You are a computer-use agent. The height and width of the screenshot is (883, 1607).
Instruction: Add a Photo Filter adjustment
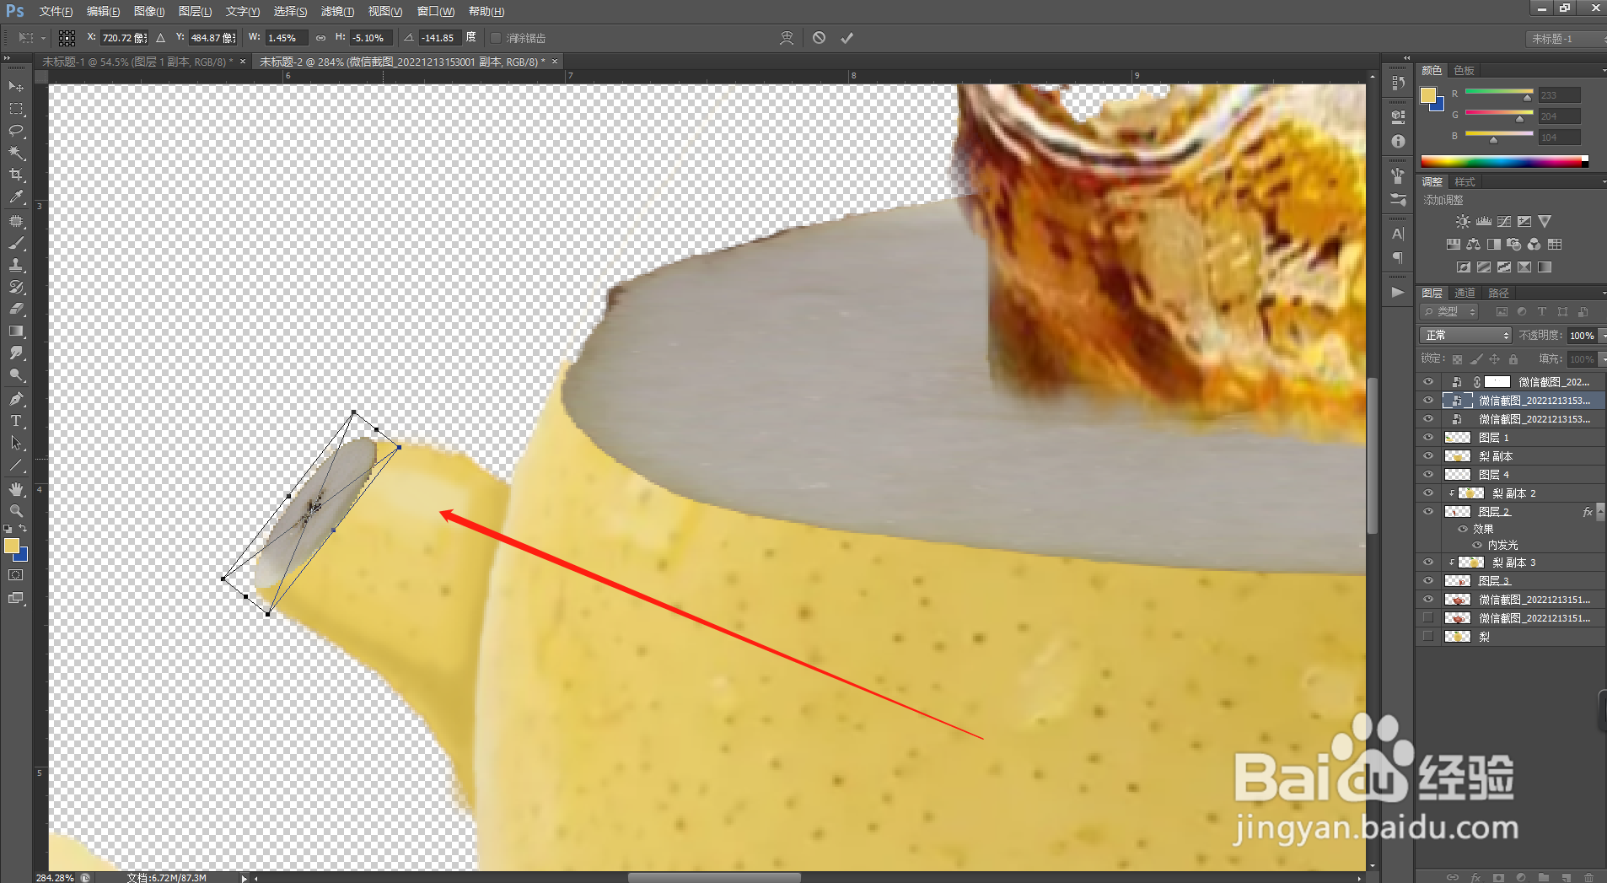1514,244
